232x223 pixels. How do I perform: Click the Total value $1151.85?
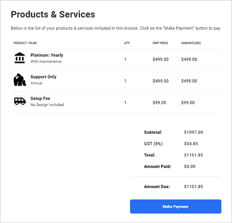point(194,155)
